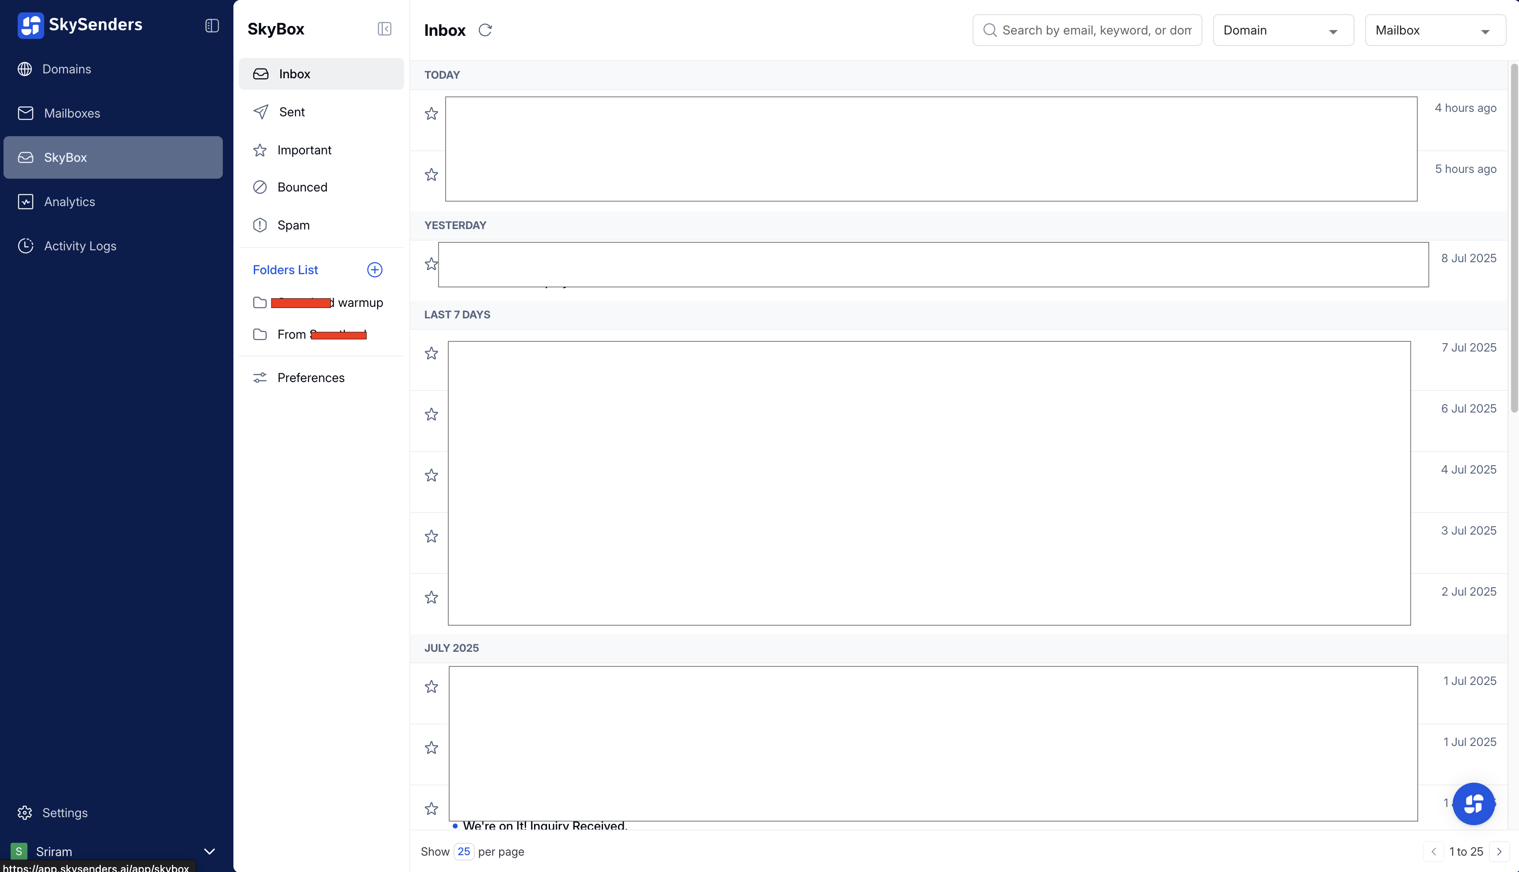Open the Domain filter dropdown
The height and width of the screenshot is (872, 1519).
(1282, 31)
